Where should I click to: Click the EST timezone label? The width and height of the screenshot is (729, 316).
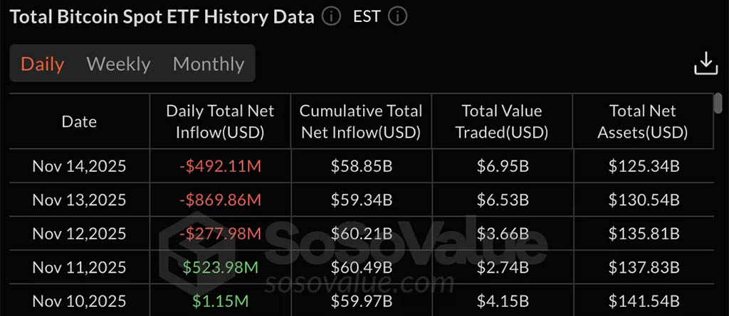point(367,16)
